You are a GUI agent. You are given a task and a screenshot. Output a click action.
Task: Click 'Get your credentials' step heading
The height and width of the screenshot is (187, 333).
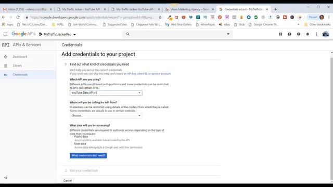(84, 170)
